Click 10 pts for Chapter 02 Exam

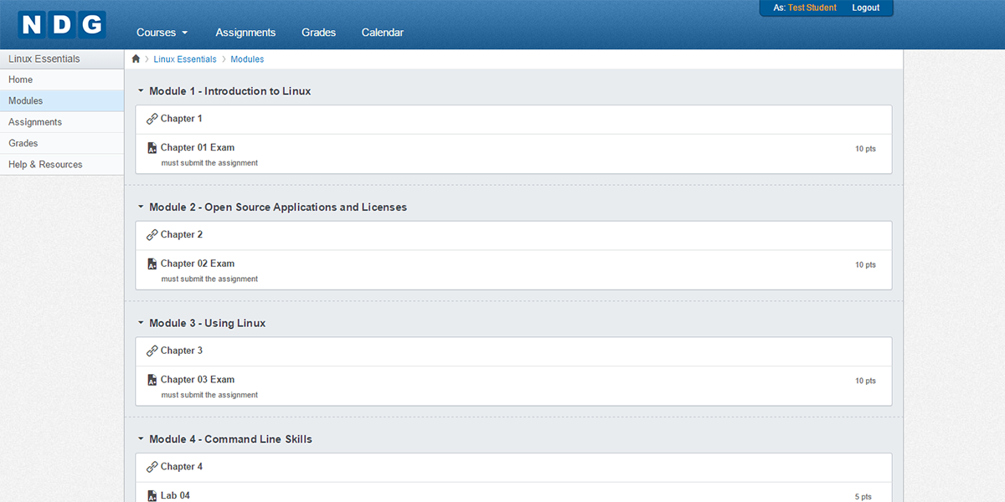pos(865,265)
